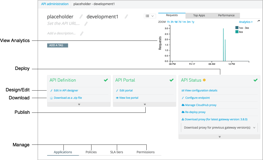
Task: Click the pencil icon next to placeholder title
Action: pyautogui.click(x=81, y=16)
